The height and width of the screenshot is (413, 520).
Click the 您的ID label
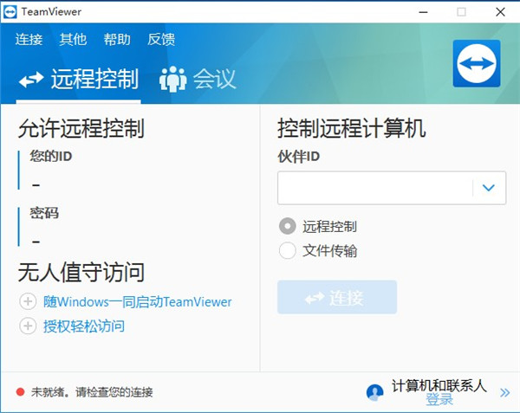51,156
